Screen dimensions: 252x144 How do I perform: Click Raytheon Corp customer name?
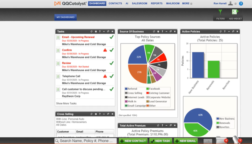click(71, 96)
